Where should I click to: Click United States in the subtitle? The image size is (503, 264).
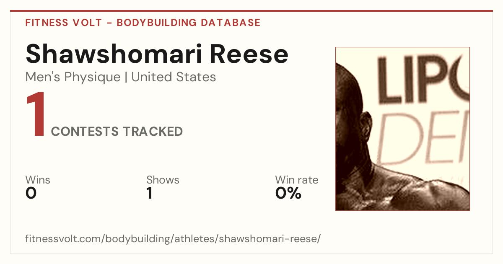tap(174, 77)
